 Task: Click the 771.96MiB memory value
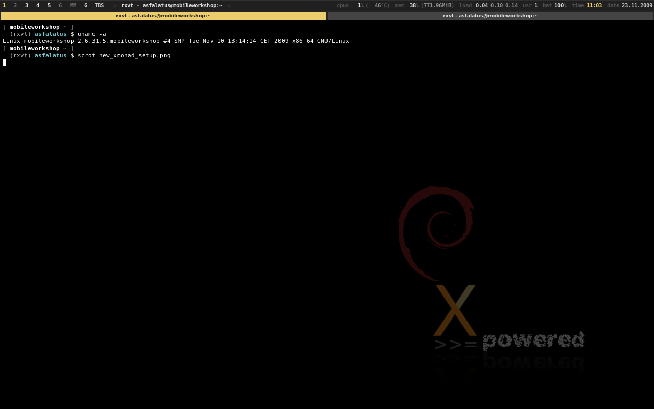[437, 6]
